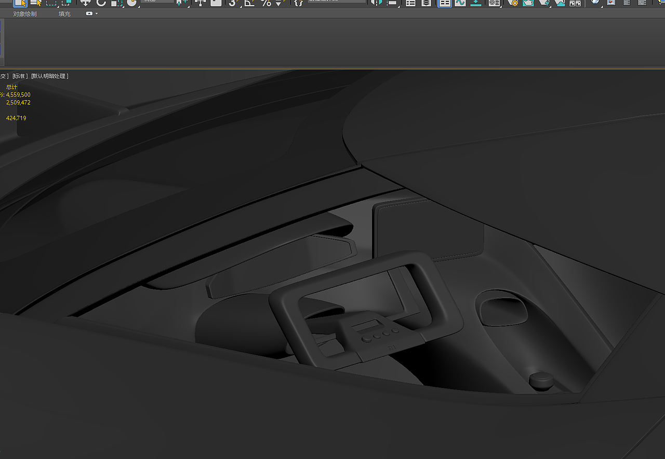Open the A360 gallery icon

pos(575,2)
